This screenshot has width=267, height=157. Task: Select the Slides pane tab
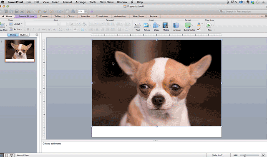(13, 35)
